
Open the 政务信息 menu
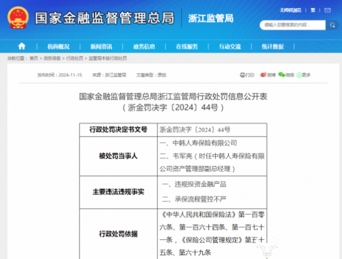click(x=144, y=47)
